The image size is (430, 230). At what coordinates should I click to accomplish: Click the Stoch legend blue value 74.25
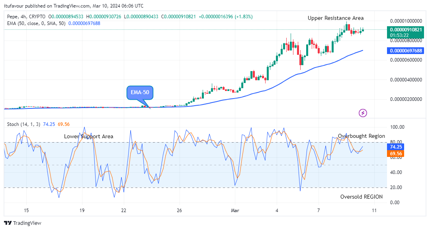49,124
